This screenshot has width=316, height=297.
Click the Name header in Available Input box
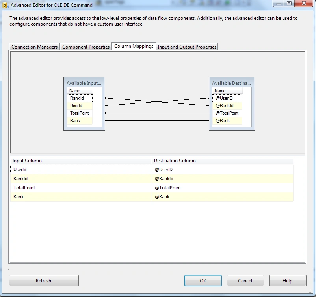pyautogui.click(x=80, y=91)
